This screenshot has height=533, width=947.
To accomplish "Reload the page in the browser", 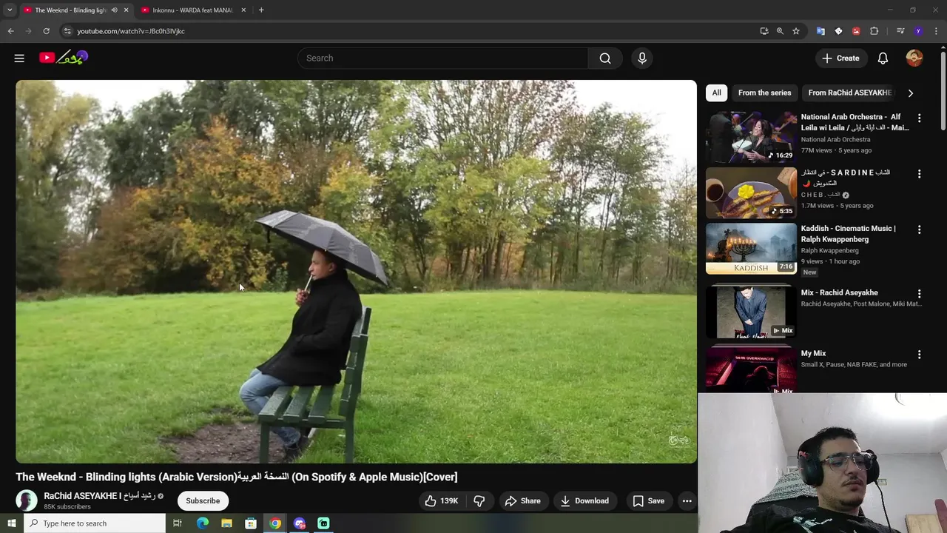I will click(46, 31).
